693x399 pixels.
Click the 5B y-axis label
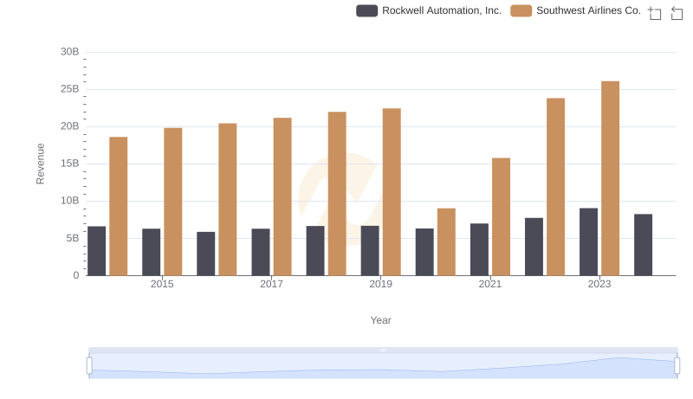coord(73,238)
